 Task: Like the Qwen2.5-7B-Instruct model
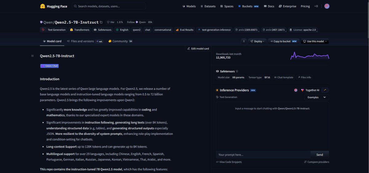tap(110, 22)
